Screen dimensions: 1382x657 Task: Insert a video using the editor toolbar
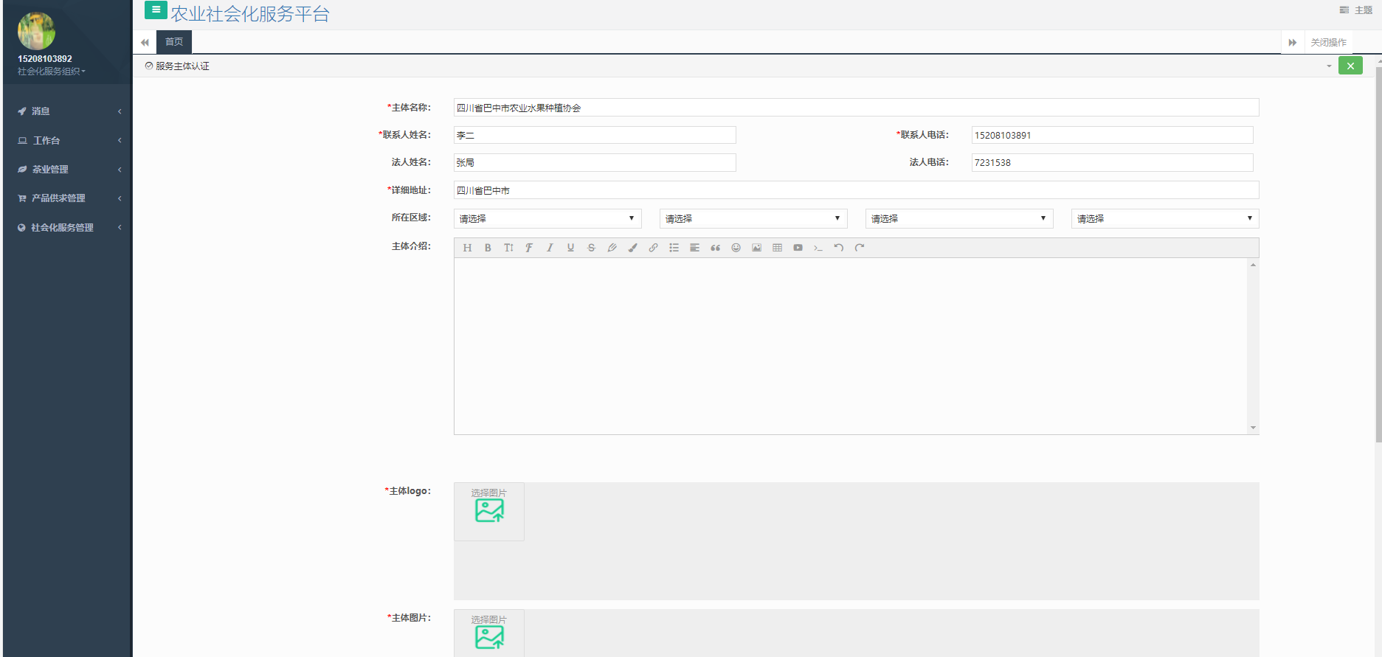click(798, 248)
